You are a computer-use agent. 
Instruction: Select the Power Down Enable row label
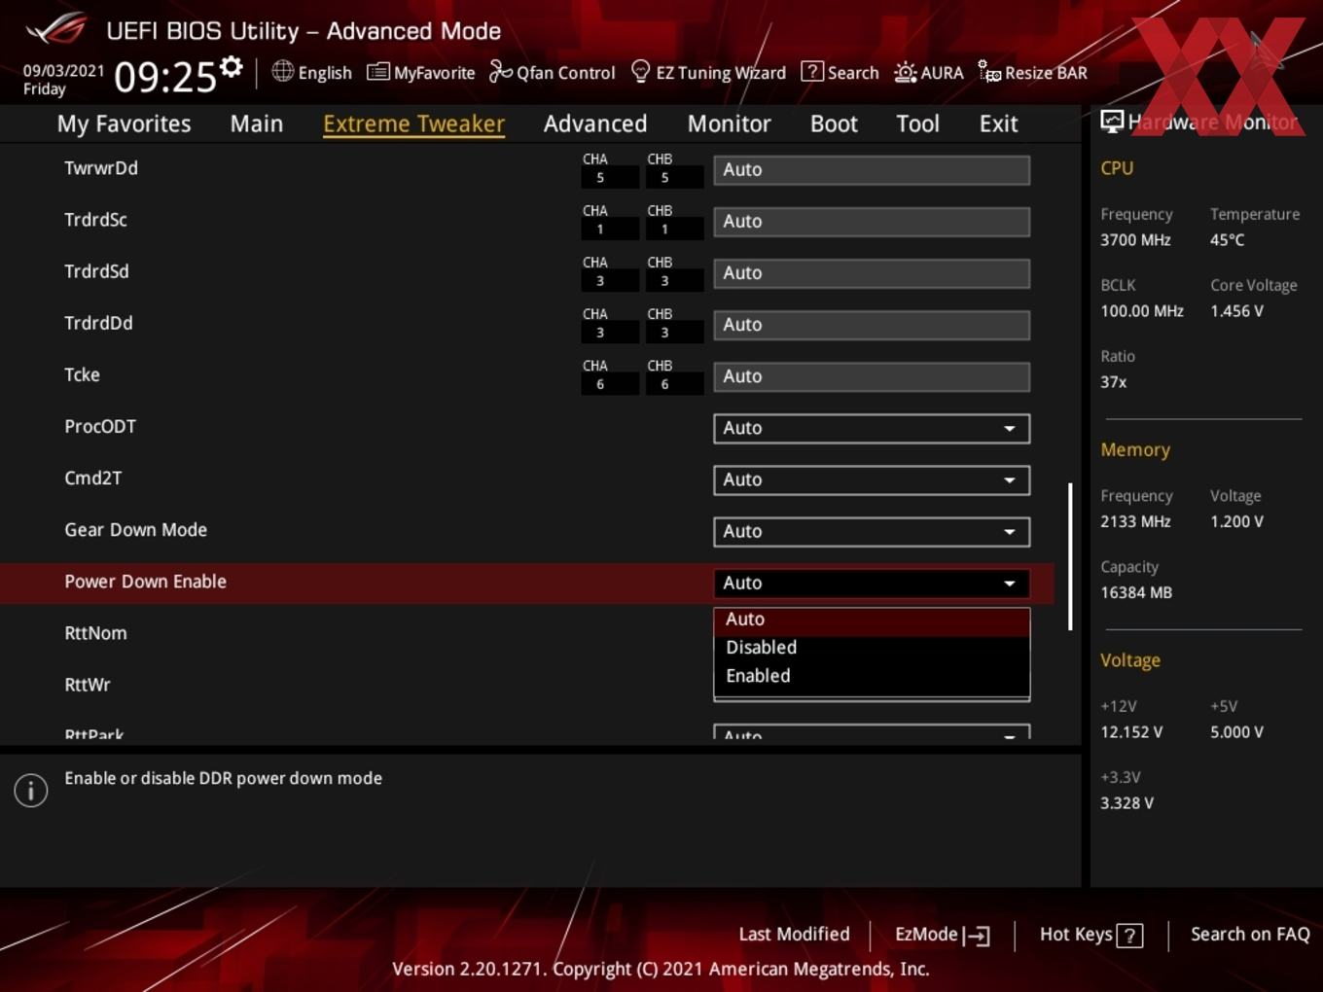[x=145, y=582]
